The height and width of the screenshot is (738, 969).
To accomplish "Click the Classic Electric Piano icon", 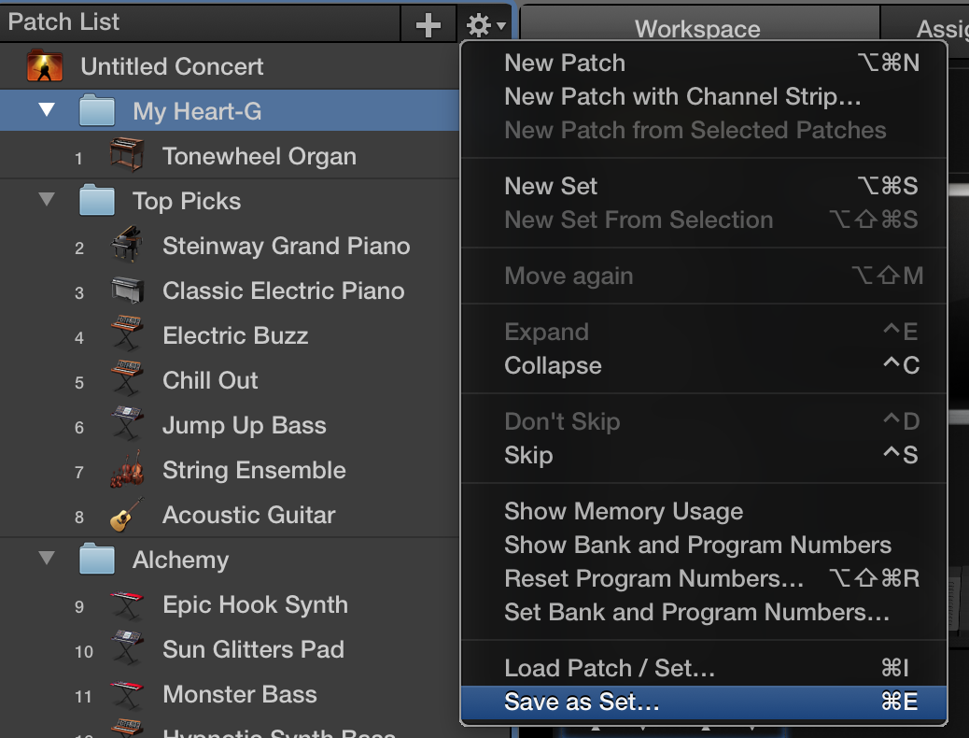I will [127, 291].
